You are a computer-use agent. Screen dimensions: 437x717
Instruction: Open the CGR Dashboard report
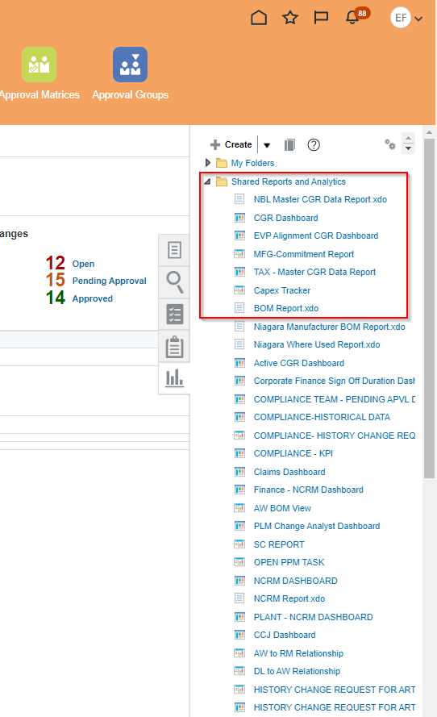pyautogui.click(x=286, y=218)
